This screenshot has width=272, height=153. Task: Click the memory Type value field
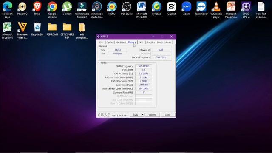(118, 50)
